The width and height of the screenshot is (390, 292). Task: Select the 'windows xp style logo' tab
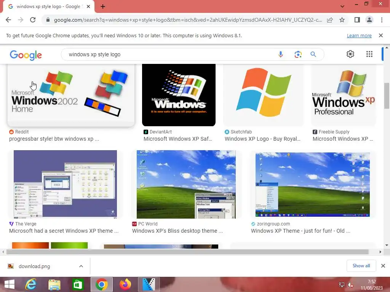48,7
